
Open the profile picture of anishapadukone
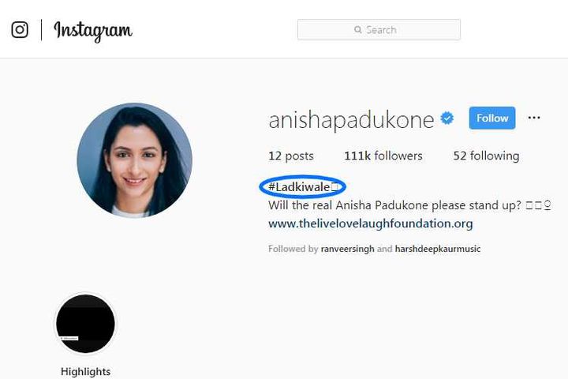coord(134,160)
